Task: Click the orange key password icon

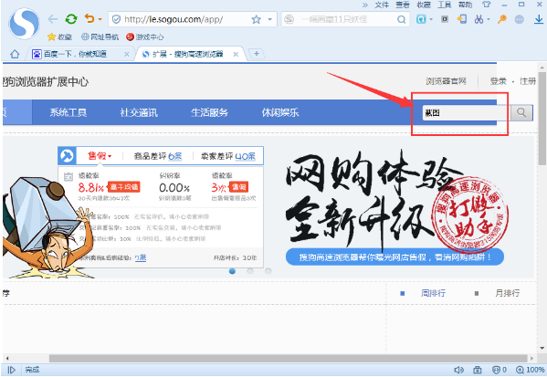Action: coord(502,19)
